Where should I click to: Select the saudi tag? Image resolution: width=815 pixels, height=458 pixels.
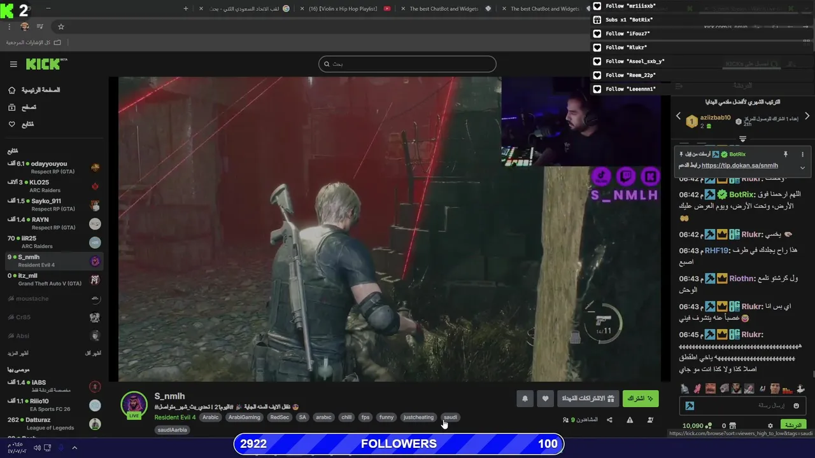point(450,417)
